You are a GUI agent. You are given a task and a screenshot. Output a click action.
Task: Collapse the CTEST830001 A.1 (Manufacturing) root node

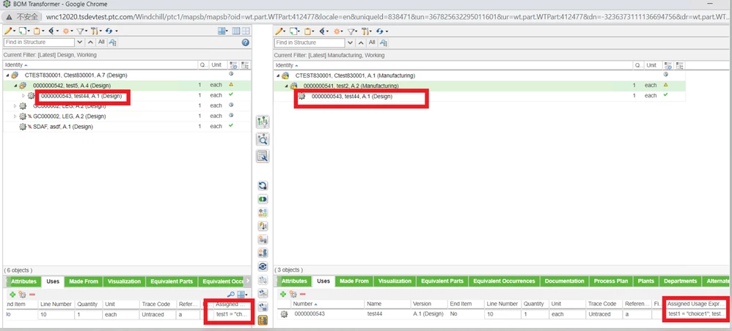pos(278,75)
